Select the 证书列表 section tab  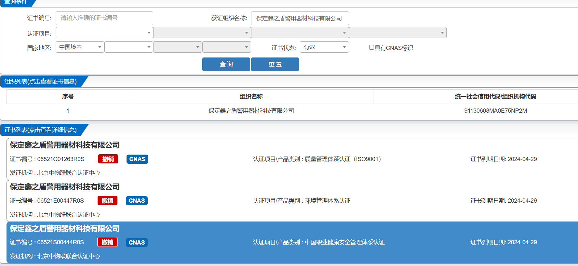(x=41, y=130)
